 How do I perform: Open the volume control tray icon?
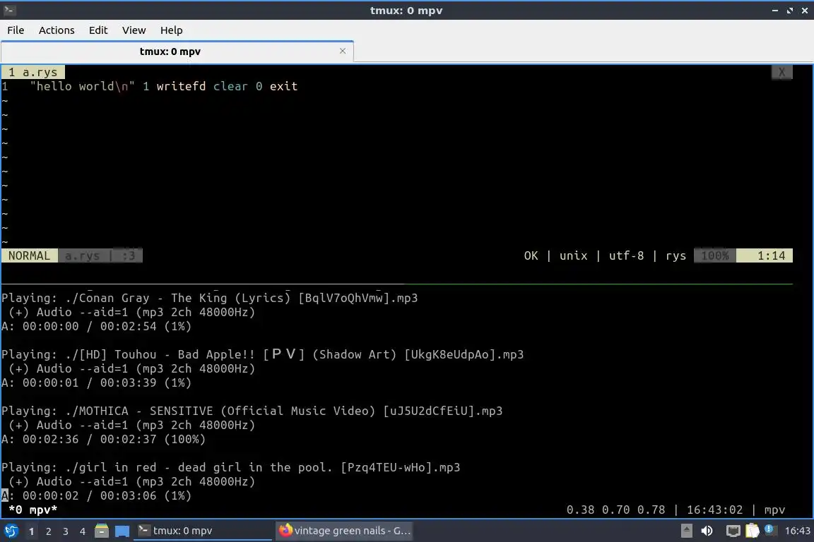[707, 531]
